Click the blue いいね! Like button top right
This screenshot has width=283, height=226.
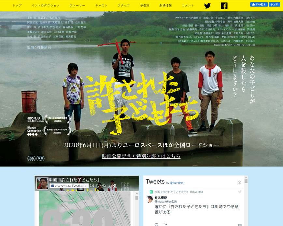[259, 4]
